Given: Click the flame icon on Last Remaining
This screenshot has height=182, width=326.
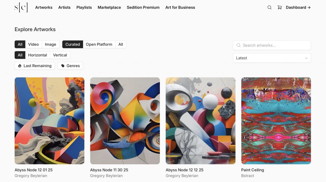Looking at the screenshot, I should point(20,66).
